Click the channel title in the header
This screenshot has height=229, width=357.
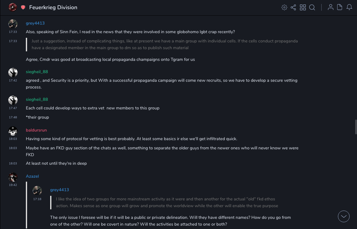point(53,7)
